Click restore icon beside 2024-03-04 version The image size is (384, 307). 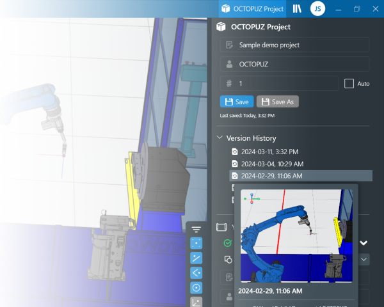pos(235,164)
